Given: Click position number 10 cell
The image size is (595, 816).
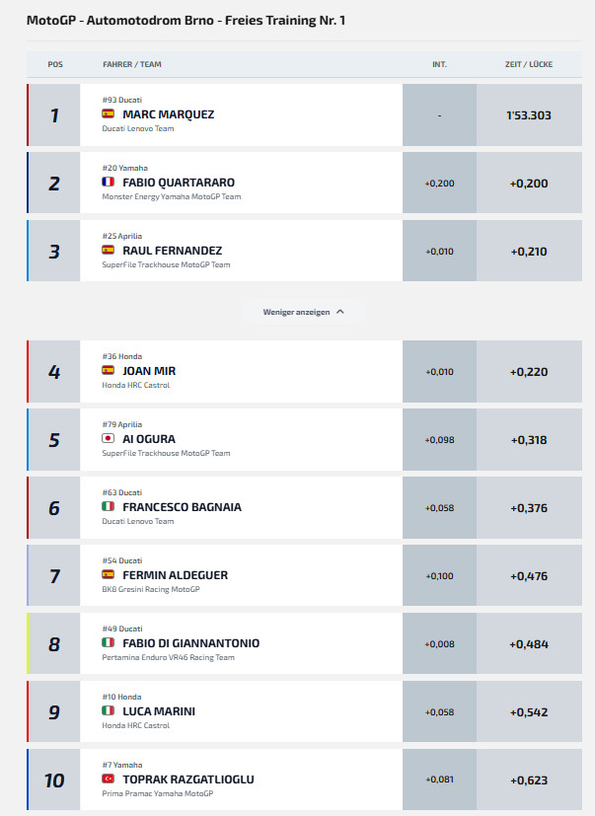Looking at the screenshot, I should [54, 779].
